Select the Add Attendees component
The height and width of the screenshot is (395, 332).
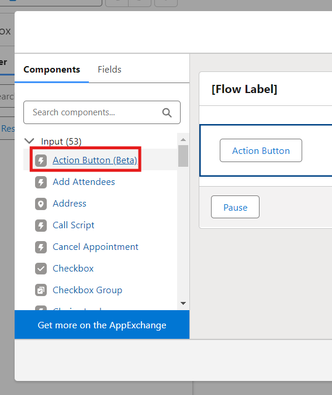click(x=84, y=182)
